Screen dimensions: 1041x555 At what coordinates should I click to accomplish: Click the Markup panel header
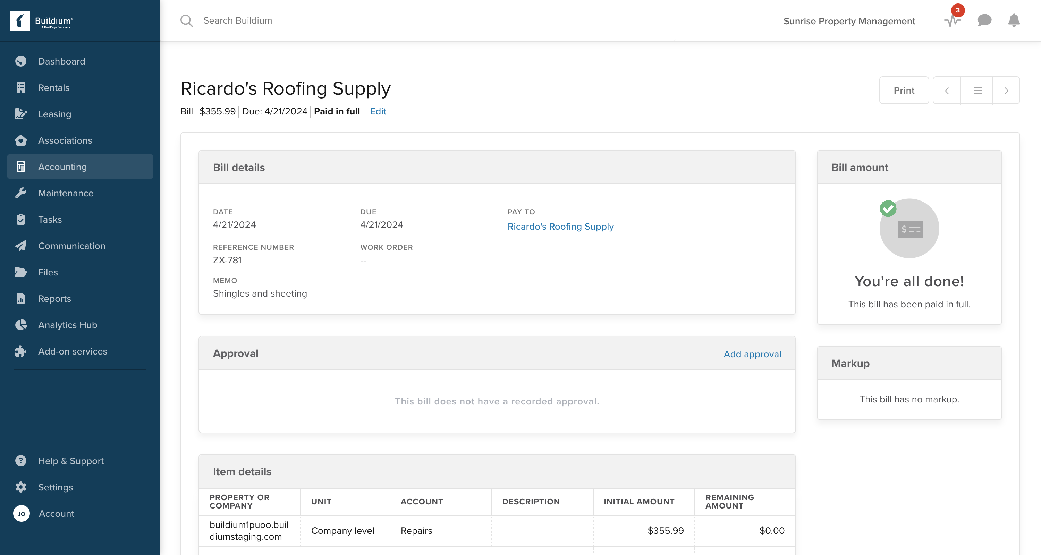[x=909, y=363]
